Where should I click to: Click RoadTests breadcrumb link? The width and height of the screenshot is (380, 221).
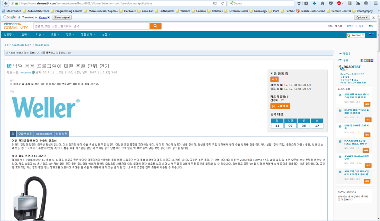(42, 45)
